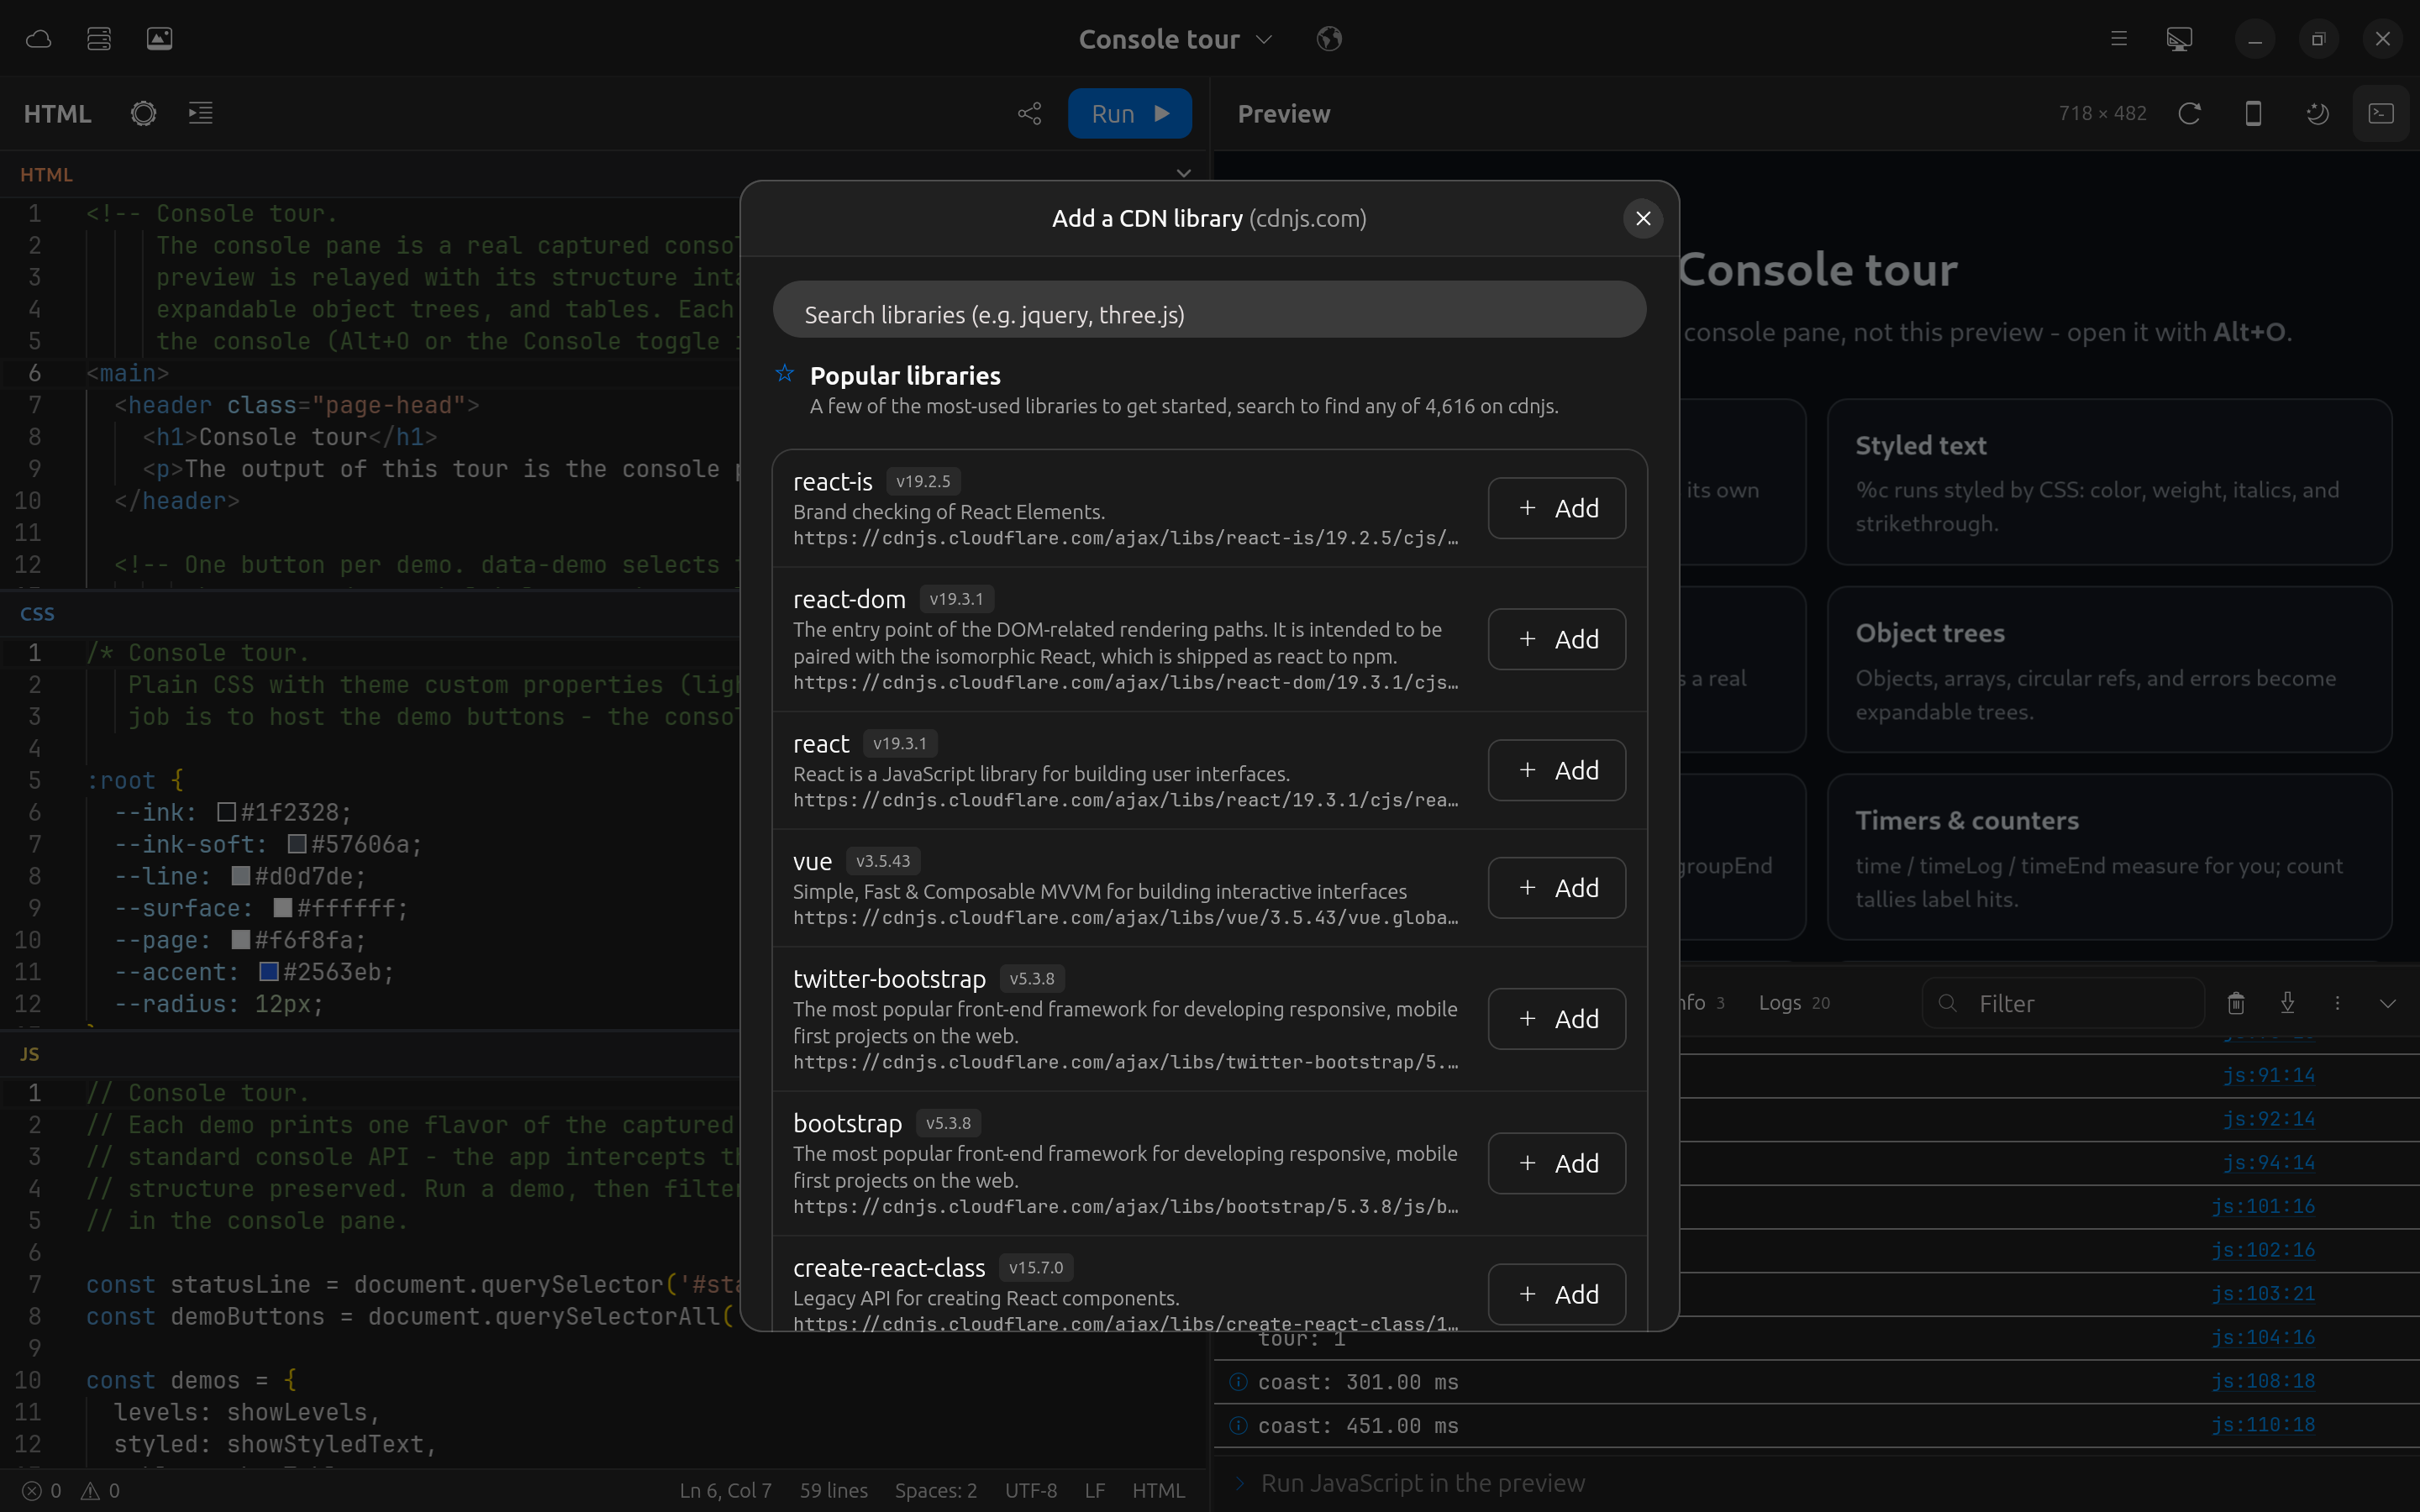This screenshot has height=1512, width=2420.
Task: Click the UTF-8 encoding status entry
Action: coord(1031,1490)
